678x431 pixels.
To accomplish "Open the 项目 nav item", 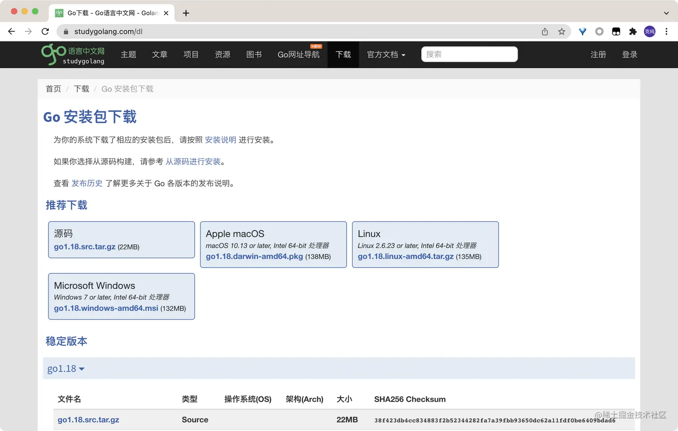I will pos(191,55).
